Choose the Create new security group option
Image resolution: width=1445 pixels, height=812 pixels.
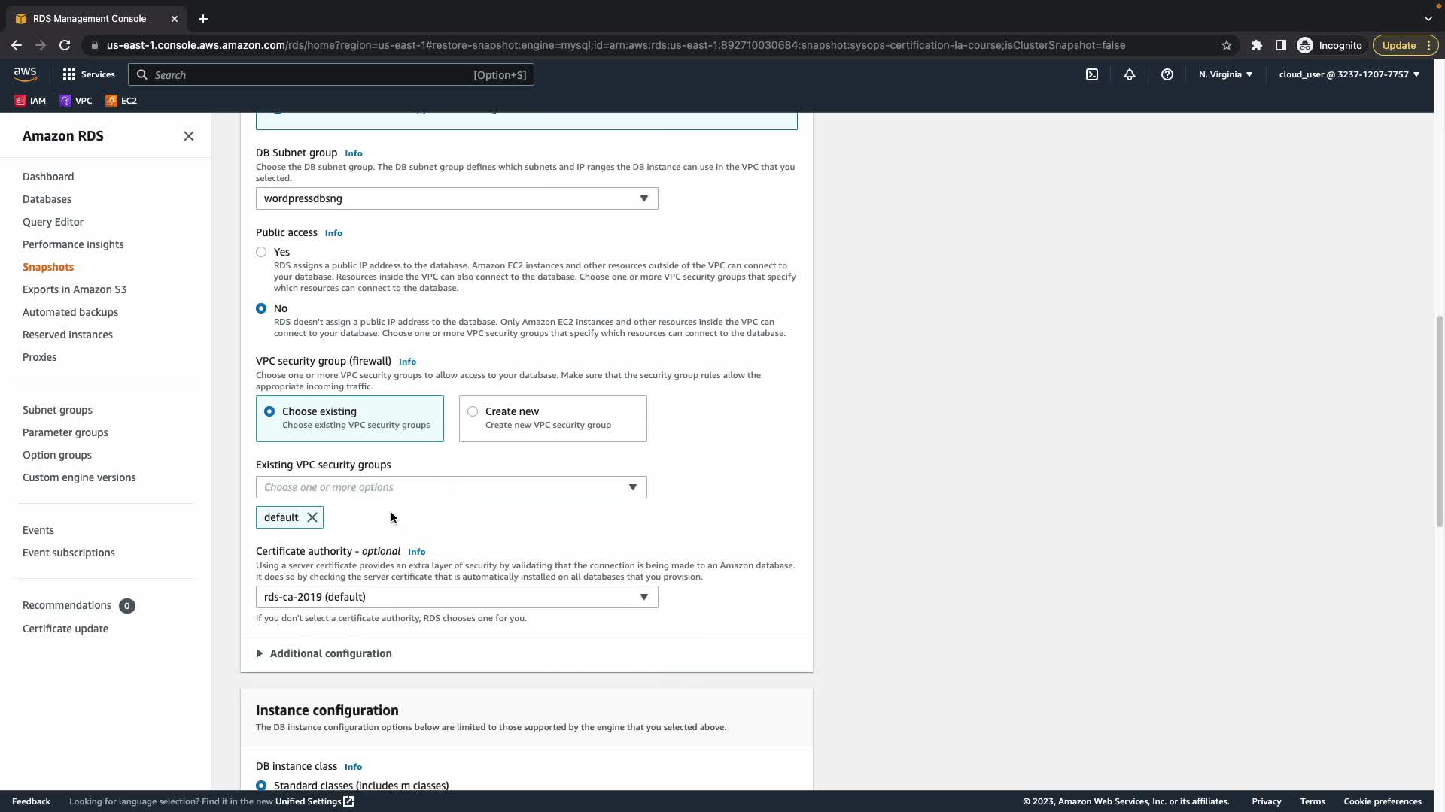point(473,411)
